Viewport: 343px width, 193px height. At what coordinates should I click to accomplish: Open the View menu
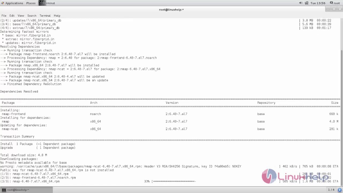pos(21,16)
